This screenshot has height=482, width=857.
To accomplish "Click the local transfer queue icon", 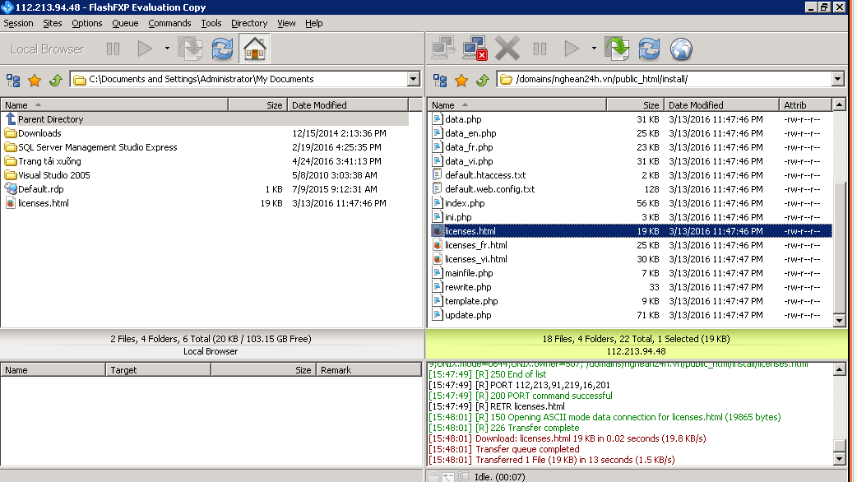I will (x=190, y=49).
